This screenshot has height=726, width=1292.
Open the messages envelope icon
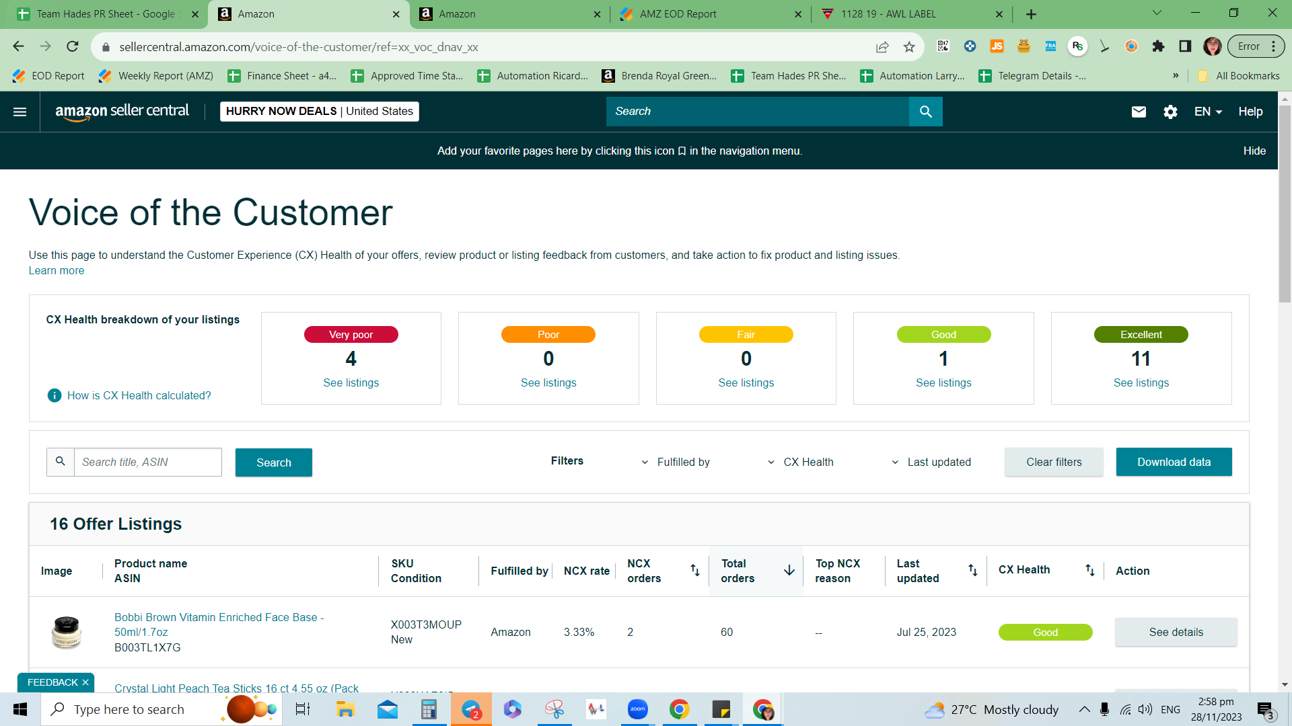1139,112
